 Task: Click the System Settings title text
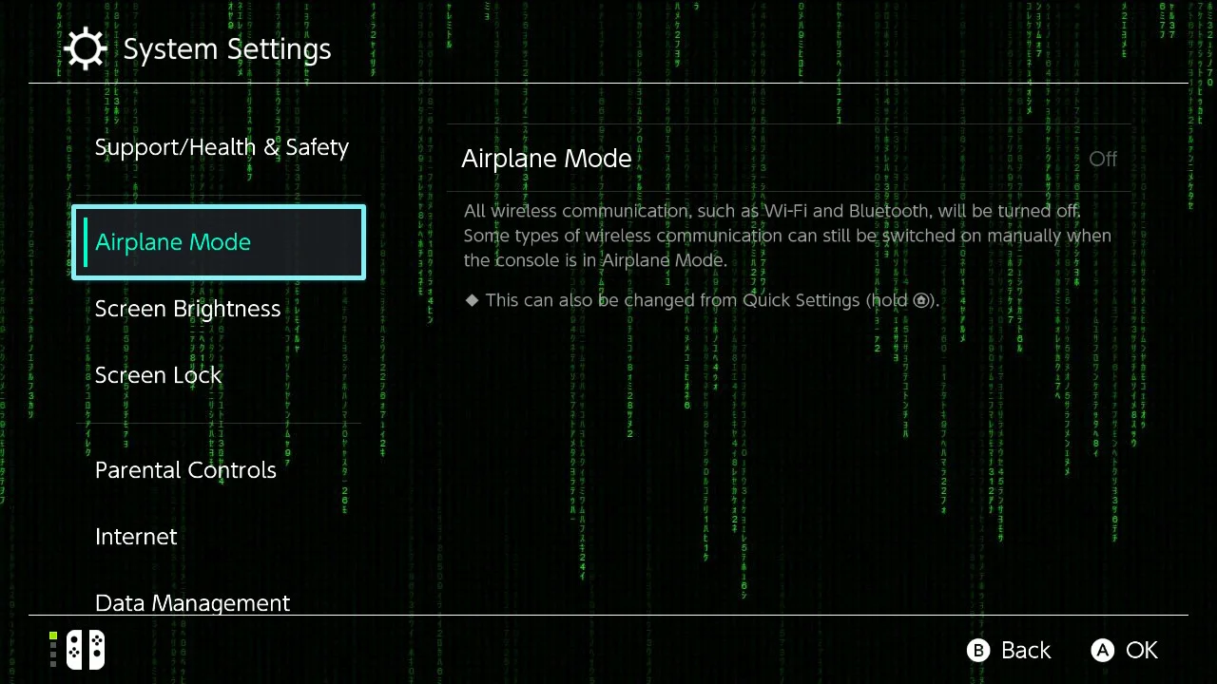tap(227, 49)
